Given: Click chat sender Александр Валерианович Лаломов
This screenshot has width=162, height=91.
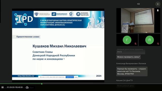Looking at the screenshot, I should tap(131, 63).
